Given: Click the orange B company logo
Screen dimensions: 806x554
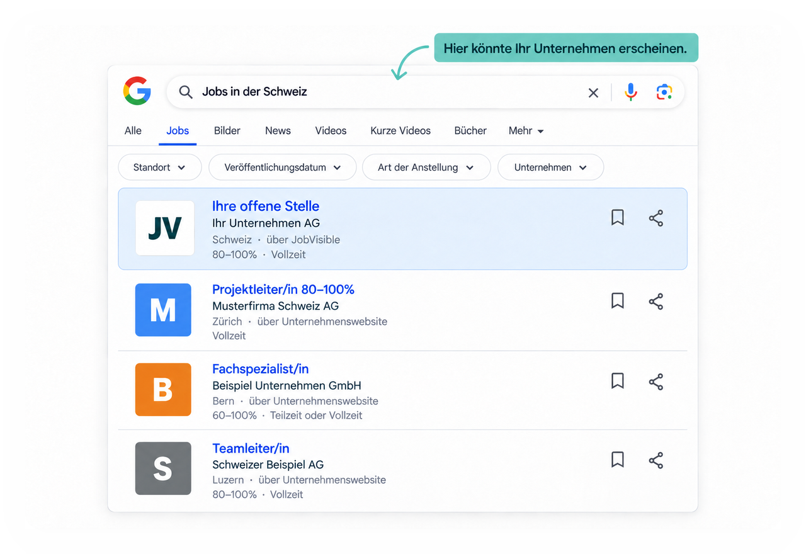Looking at the screenshot, I should click(x=163, y=389).
